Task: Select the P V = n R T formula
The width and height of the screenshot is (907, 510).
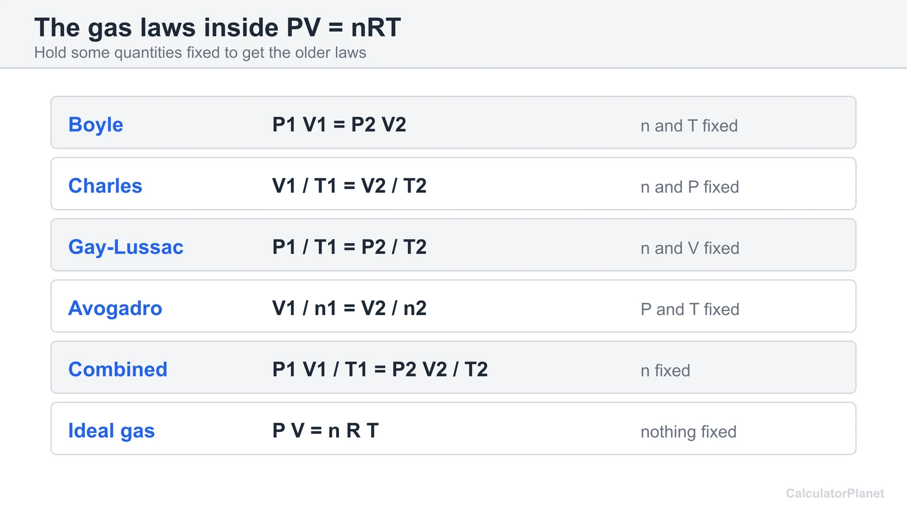Action: tap(325, 431)
